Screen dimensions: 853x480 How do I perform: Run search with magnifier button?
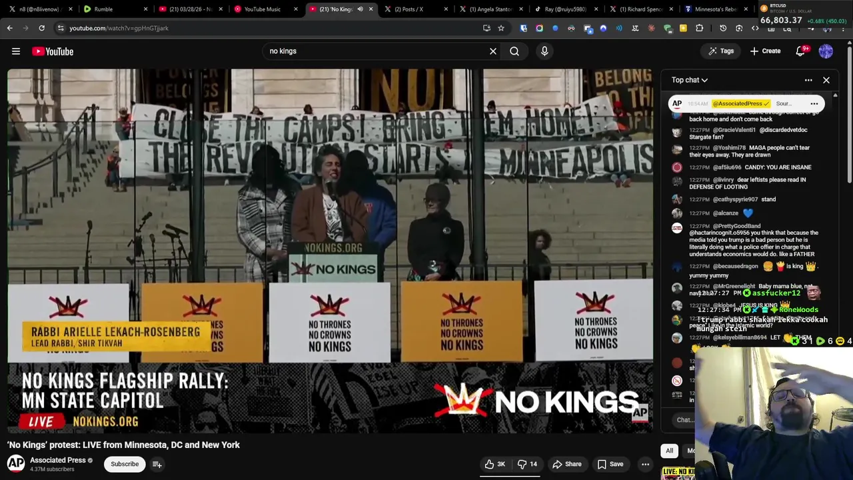coord(514,51)
